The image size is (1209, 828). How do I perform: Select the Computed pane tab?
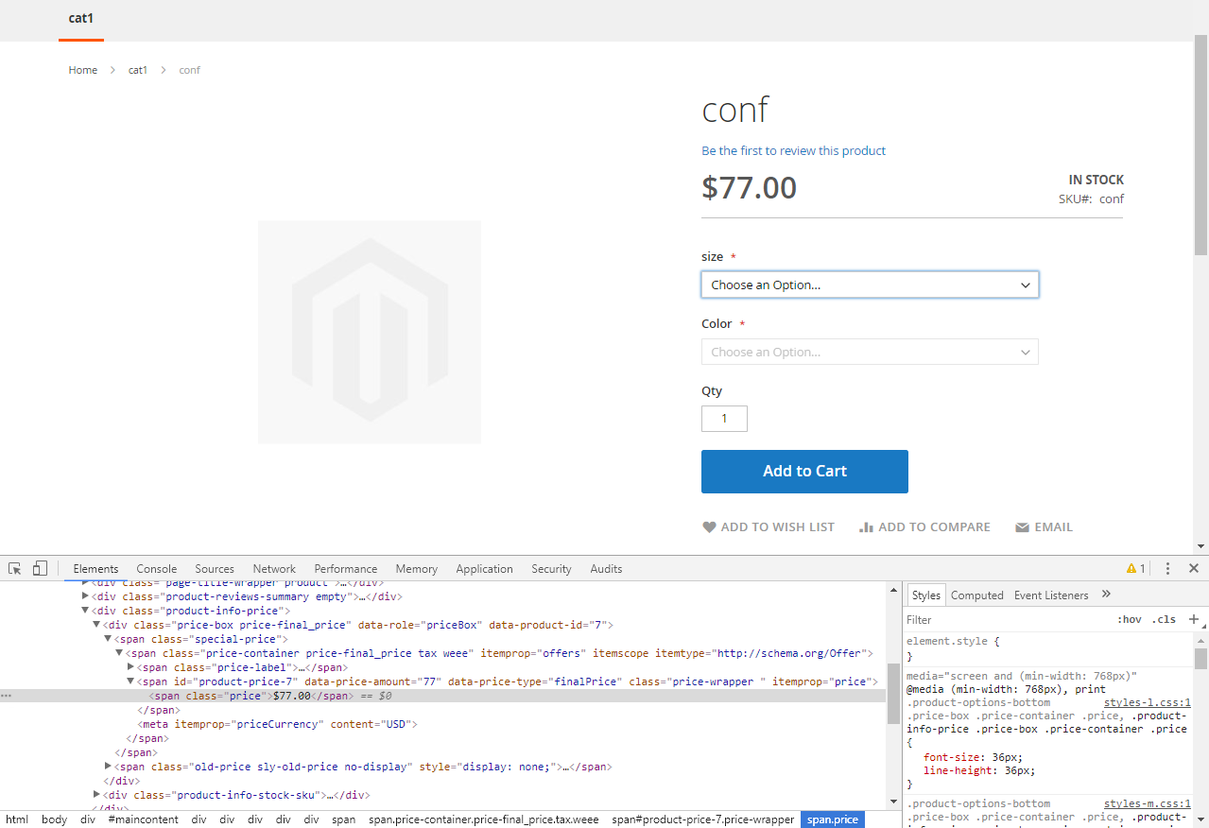click(977, 595)
